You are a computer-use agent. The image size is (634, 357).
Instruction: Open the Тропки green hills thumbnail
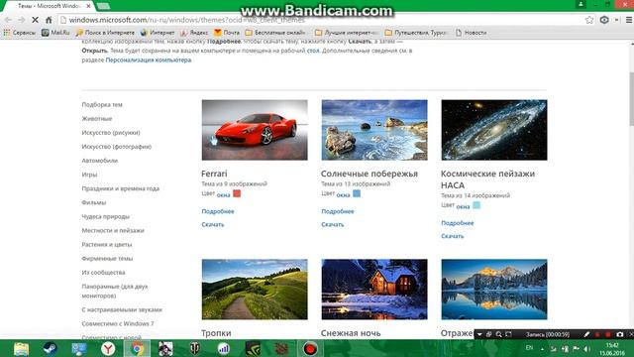click(x=255, y=290)
